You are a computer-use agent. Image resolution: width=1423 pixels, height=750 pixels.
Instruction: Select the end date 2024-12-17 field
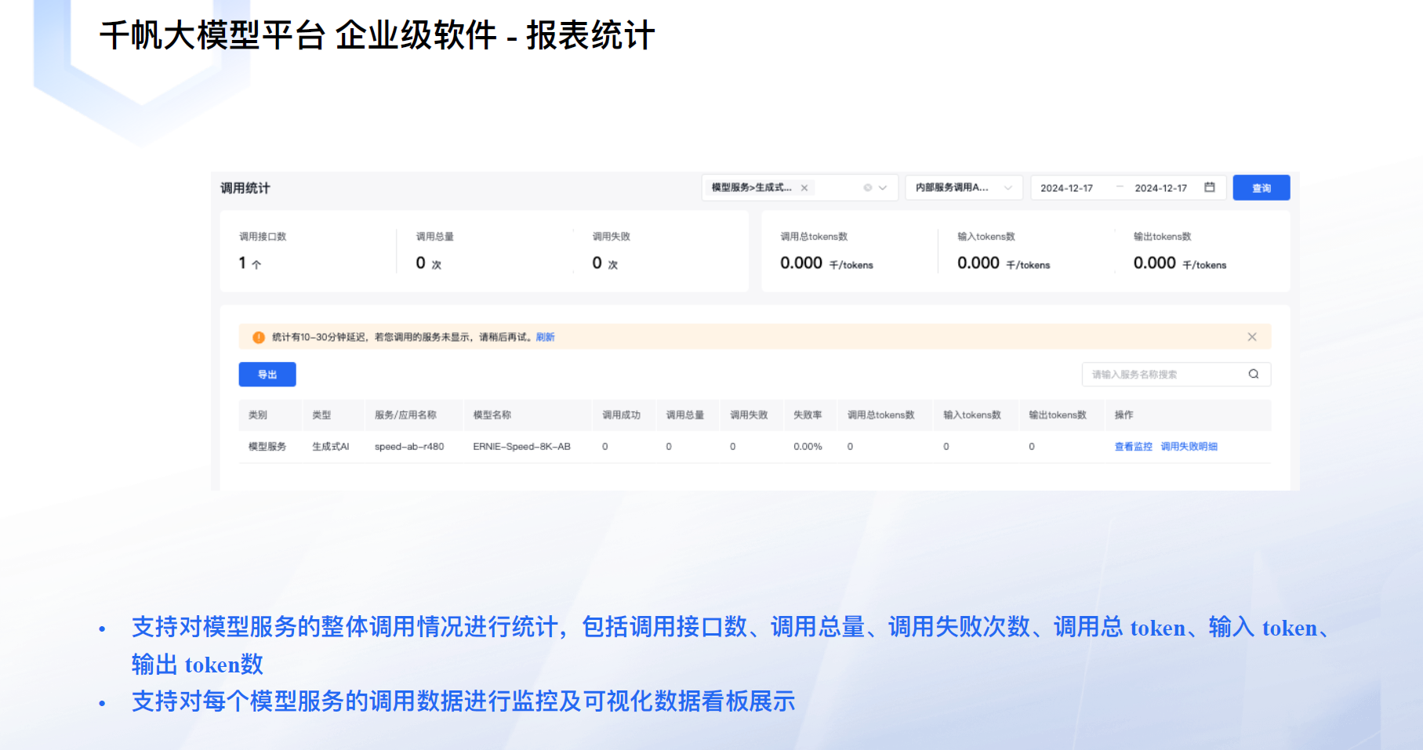click(1160, 188)
